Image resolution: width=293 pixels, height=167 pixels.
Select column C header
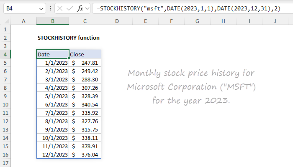[85, 21]
